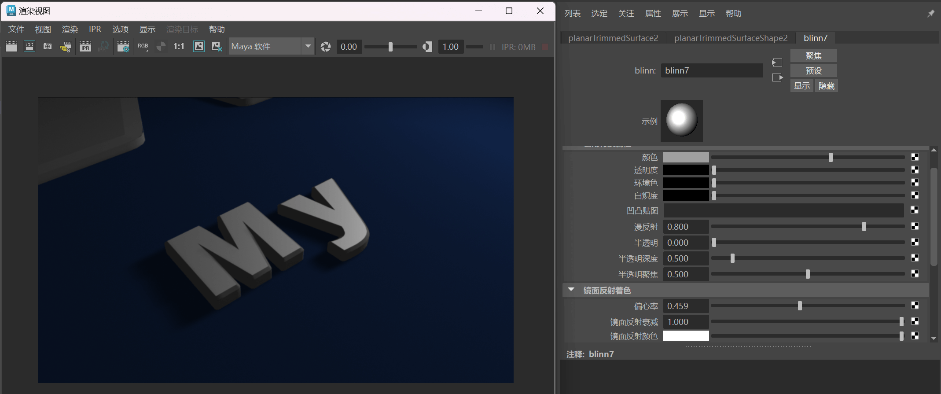Switch to the planarTrimmedSurfaceShape2 tab

[x=731, y=38]
